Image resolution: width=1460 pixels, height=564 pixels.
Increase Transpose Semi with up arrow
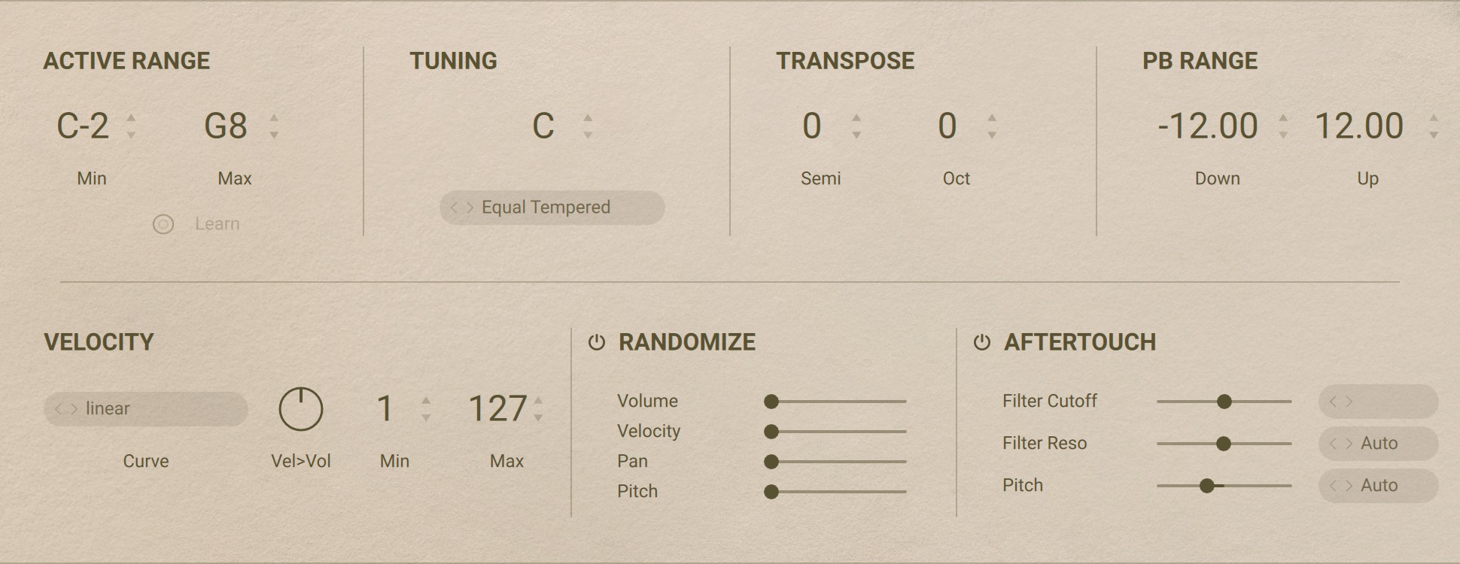pos(856,117)
